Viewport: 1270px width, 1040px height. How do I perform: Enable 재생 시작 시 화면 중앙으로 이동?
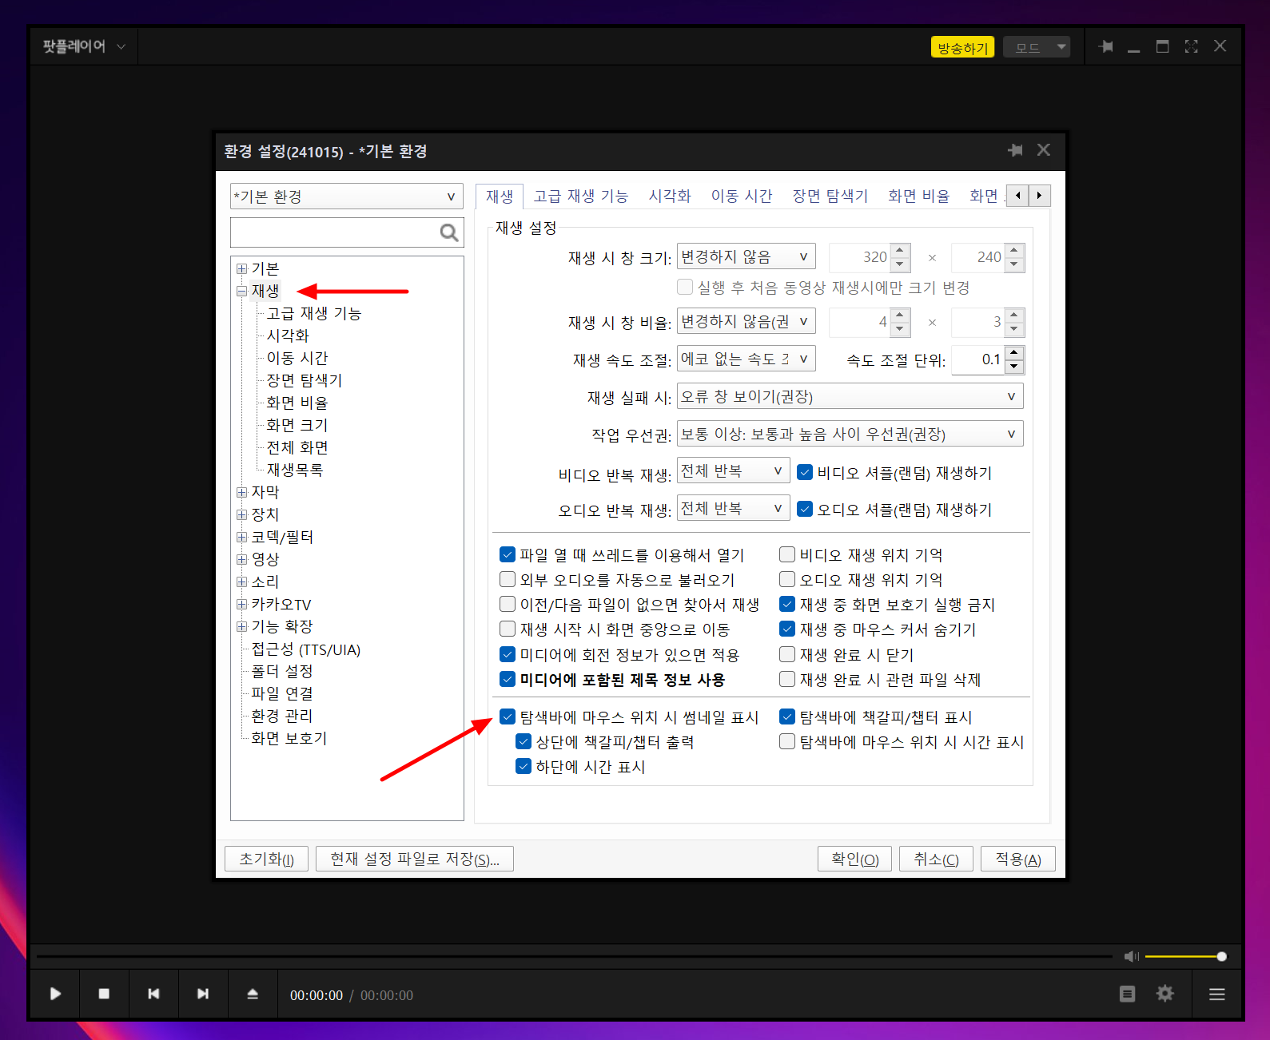click(x=508, y=629)
